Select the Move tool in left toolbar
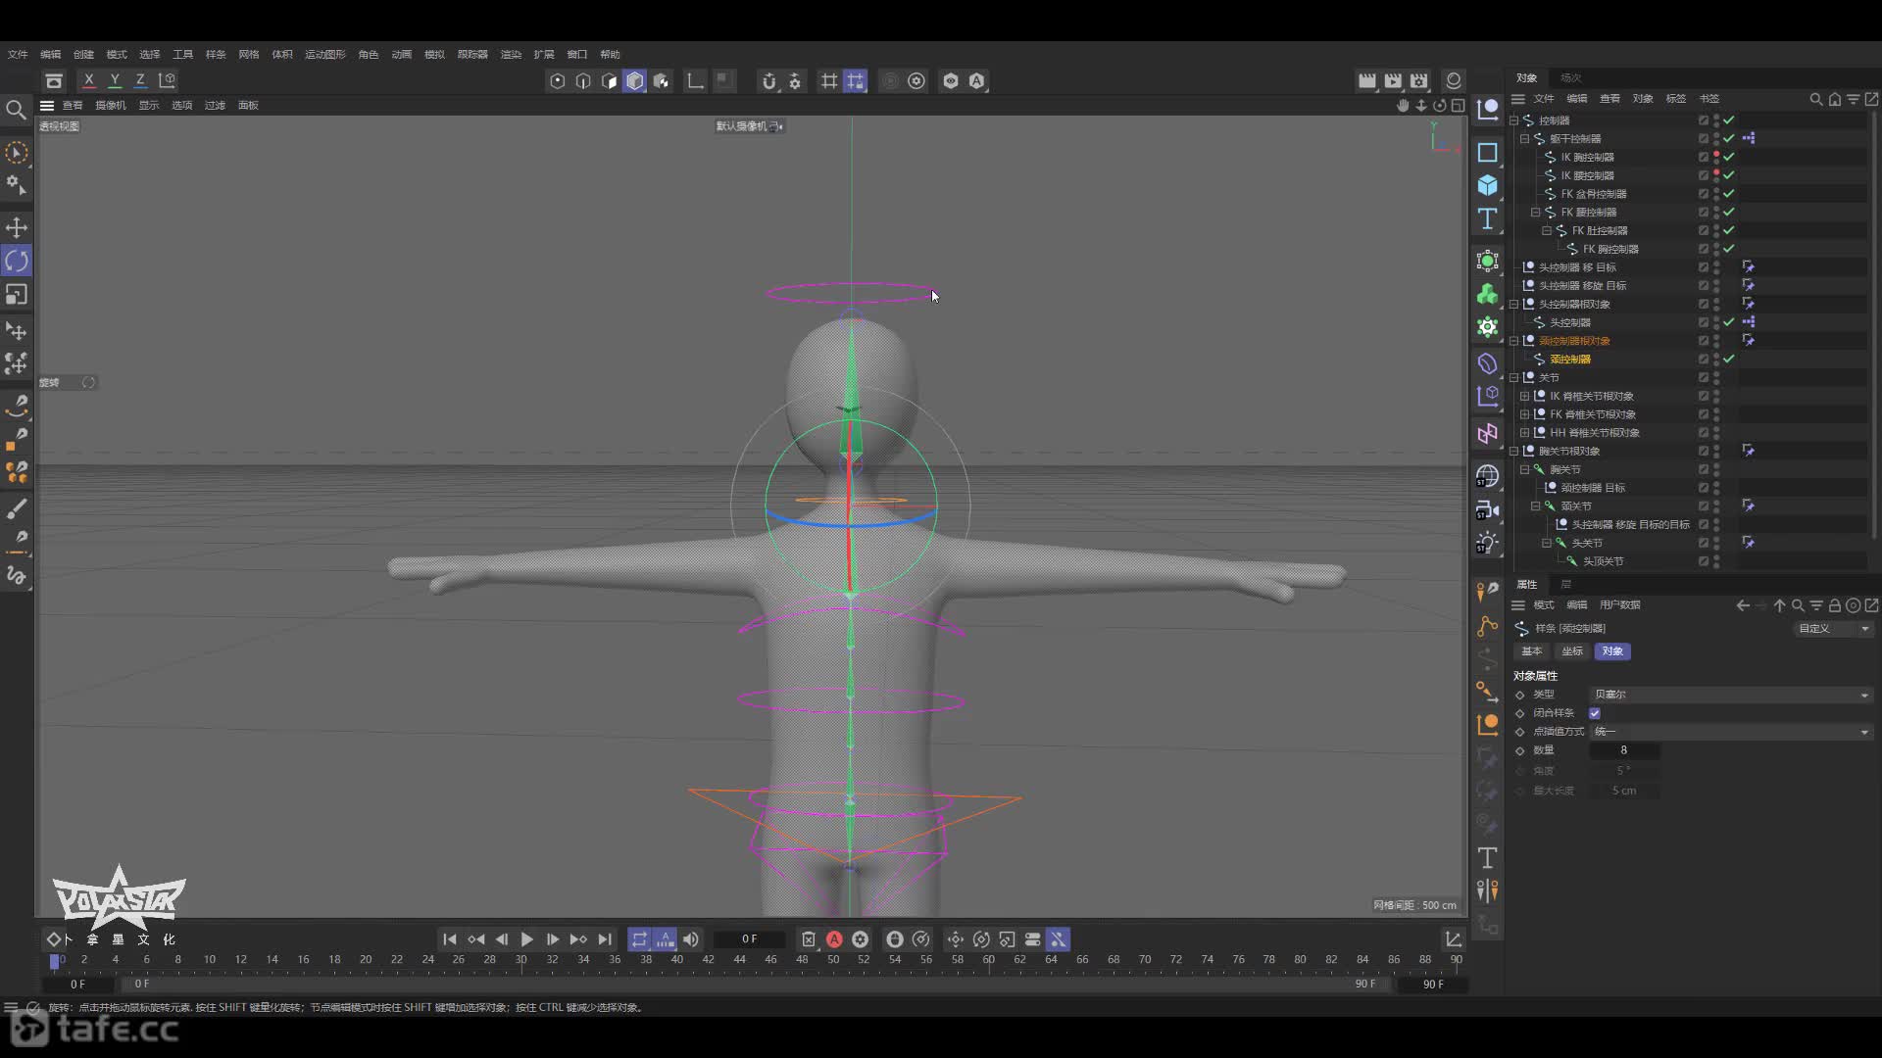The height and width of the screenshot is (1058, 1882). tap(17, 227)
